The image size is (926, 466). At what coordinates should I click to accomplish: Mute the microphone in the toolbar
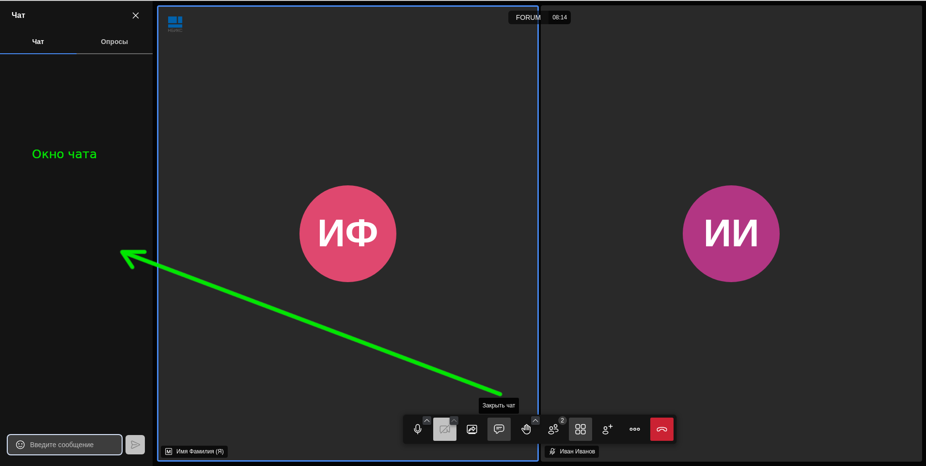(417, 429)
